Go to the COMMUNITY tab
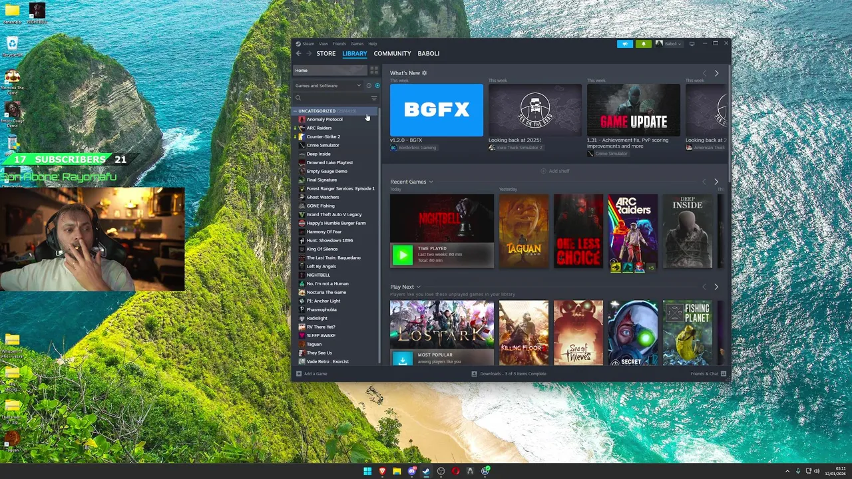 coord(392,53)
